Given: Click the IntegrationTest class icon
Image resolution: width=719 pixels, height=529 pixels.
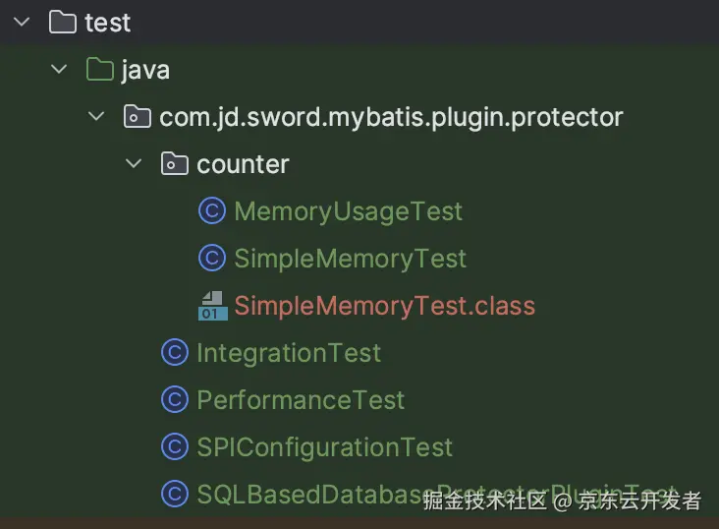Looking at the screenshot, I should 175,353.
